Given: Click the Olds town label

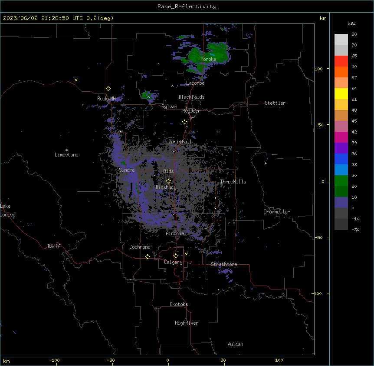Looking at the screenshot, I should click(x=168, y=171).
